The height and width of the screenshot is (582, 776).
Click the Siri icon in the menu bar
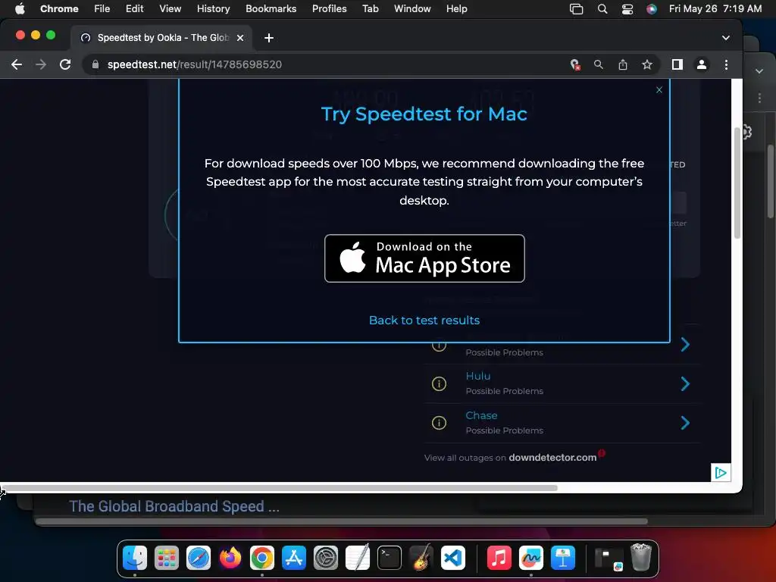(x=652, y=8)
